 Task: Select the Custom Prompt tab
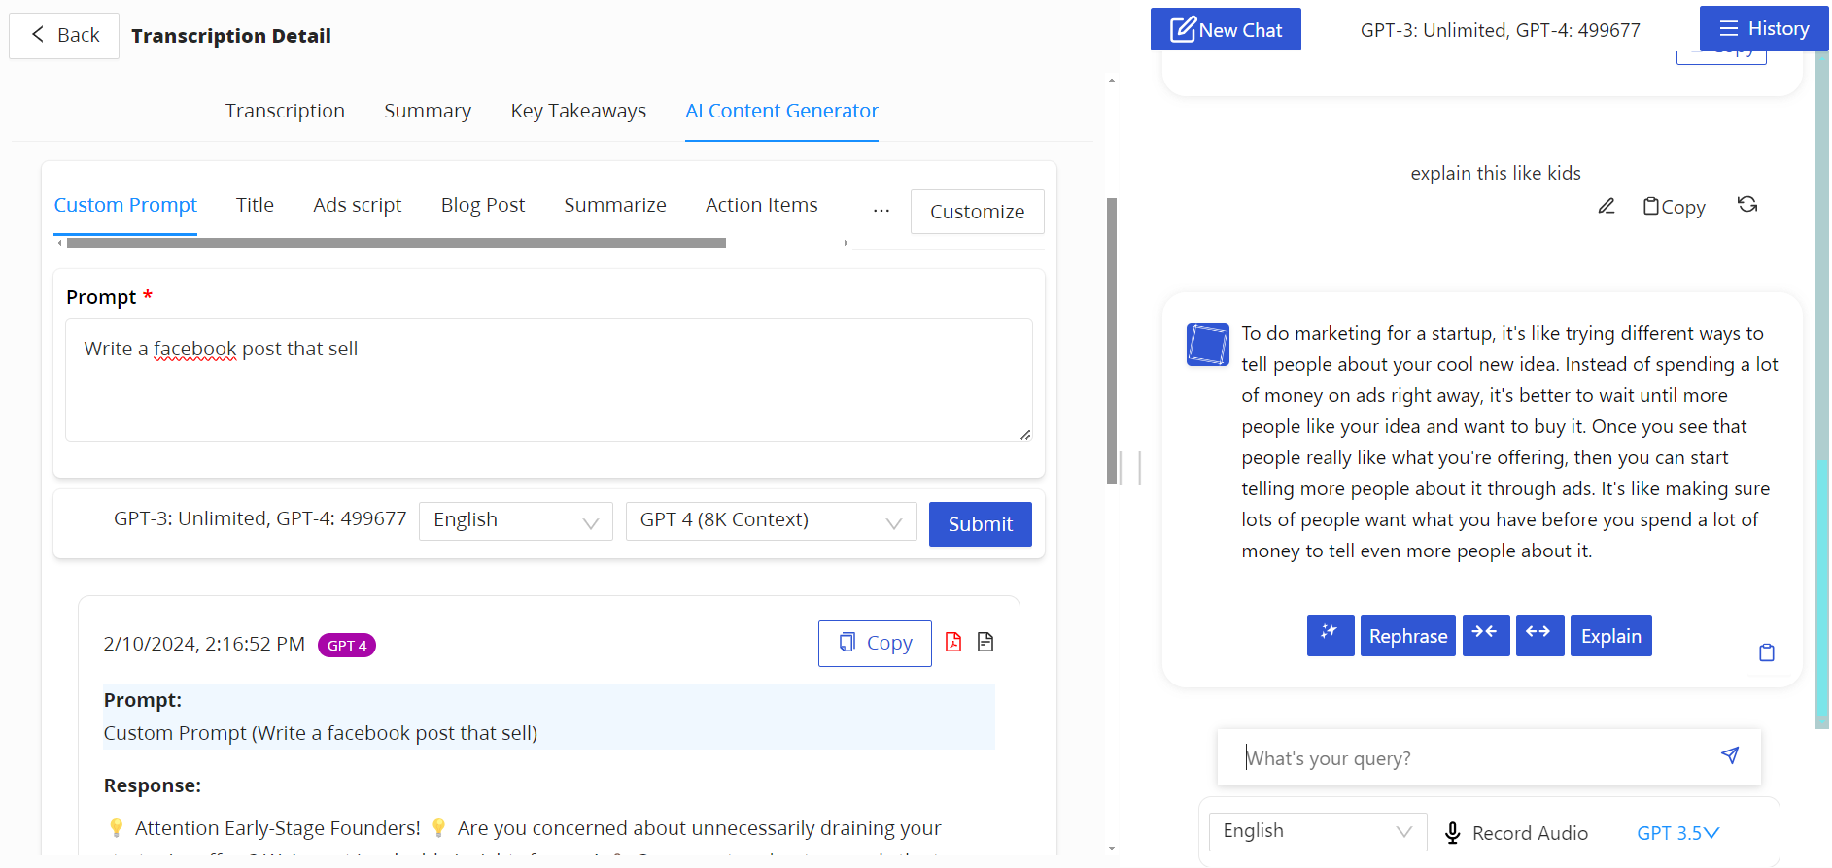click(x=125, y=205)
